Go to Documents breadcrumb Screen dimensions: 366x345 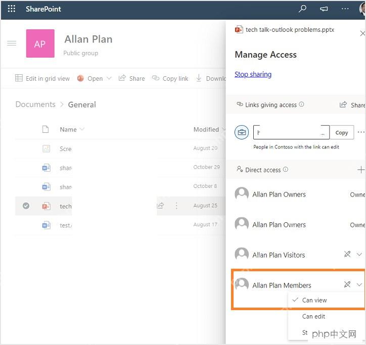[x=35, y=104]
